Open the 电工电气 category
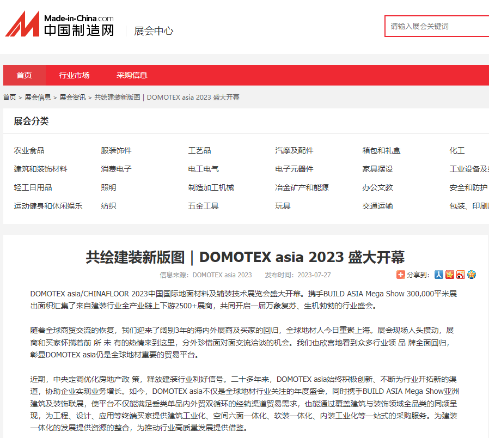Viewport: 489px width, 438px height. point(203,169)
